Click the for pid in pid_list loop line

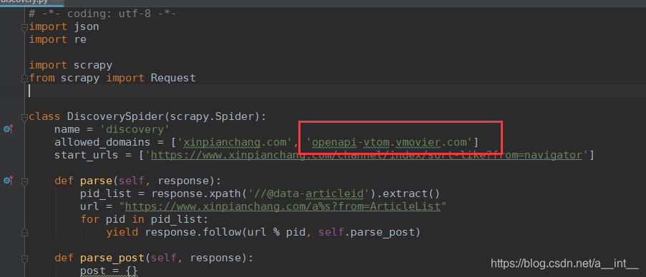pyautogui.click(x=145, y=219)
